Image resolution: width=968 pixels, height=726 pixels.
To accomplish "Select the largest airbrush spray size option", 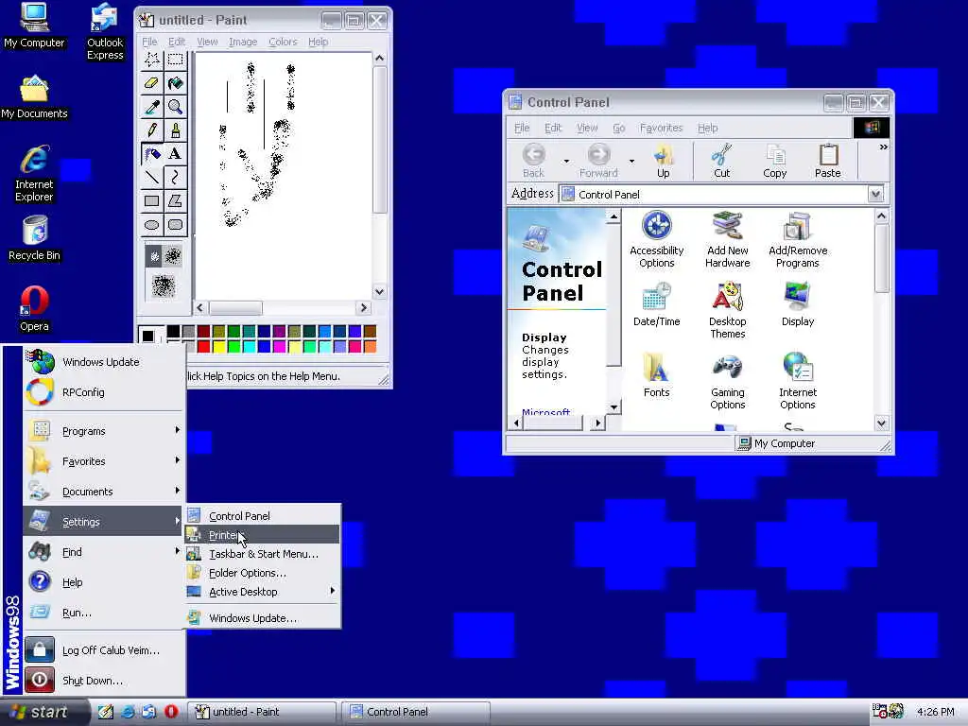I will (164, 285).
